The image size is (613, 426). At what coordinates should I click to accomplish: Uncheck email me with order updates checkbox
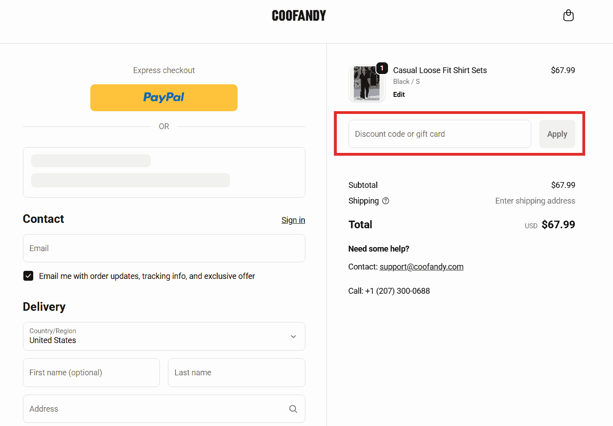[28, 276]
